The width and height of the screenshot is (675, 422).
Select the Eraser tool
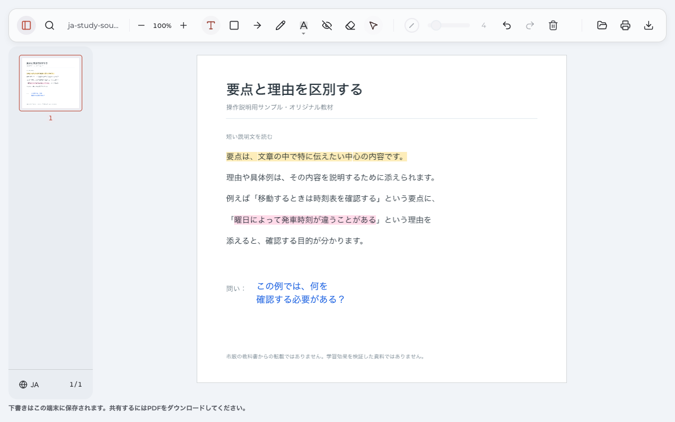click(350, 25)
